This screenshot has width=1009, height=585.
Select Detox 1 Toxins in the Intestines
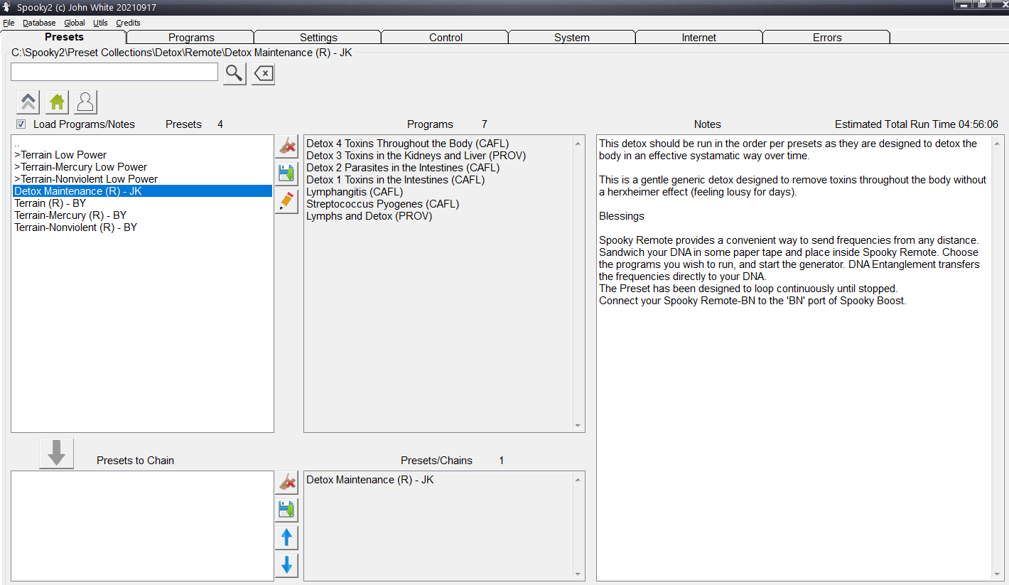[x=396, y=180]
